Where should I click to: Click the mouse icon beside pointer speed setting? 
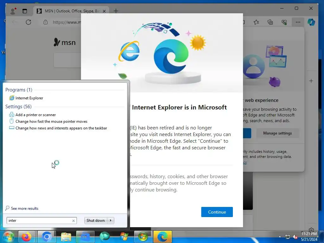pos(12,121)
